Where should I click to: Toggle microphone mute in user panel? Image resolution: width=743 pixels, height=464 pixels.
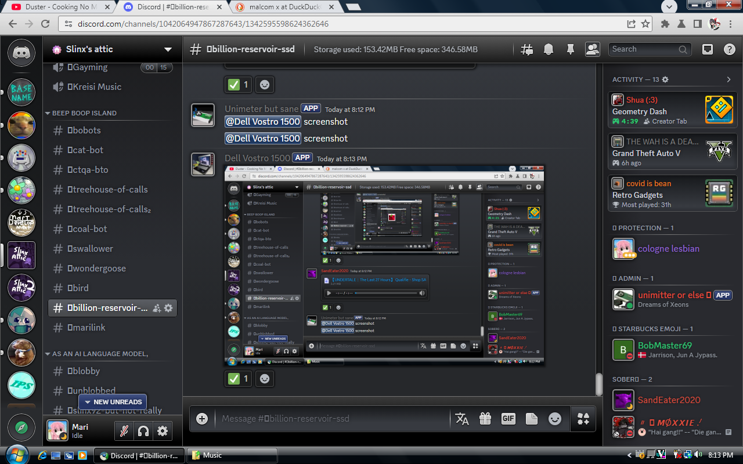pos(123,431)
